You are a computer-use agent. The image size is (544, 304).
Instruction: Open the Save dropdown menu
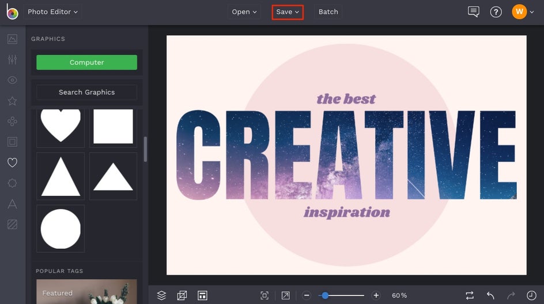288,12
